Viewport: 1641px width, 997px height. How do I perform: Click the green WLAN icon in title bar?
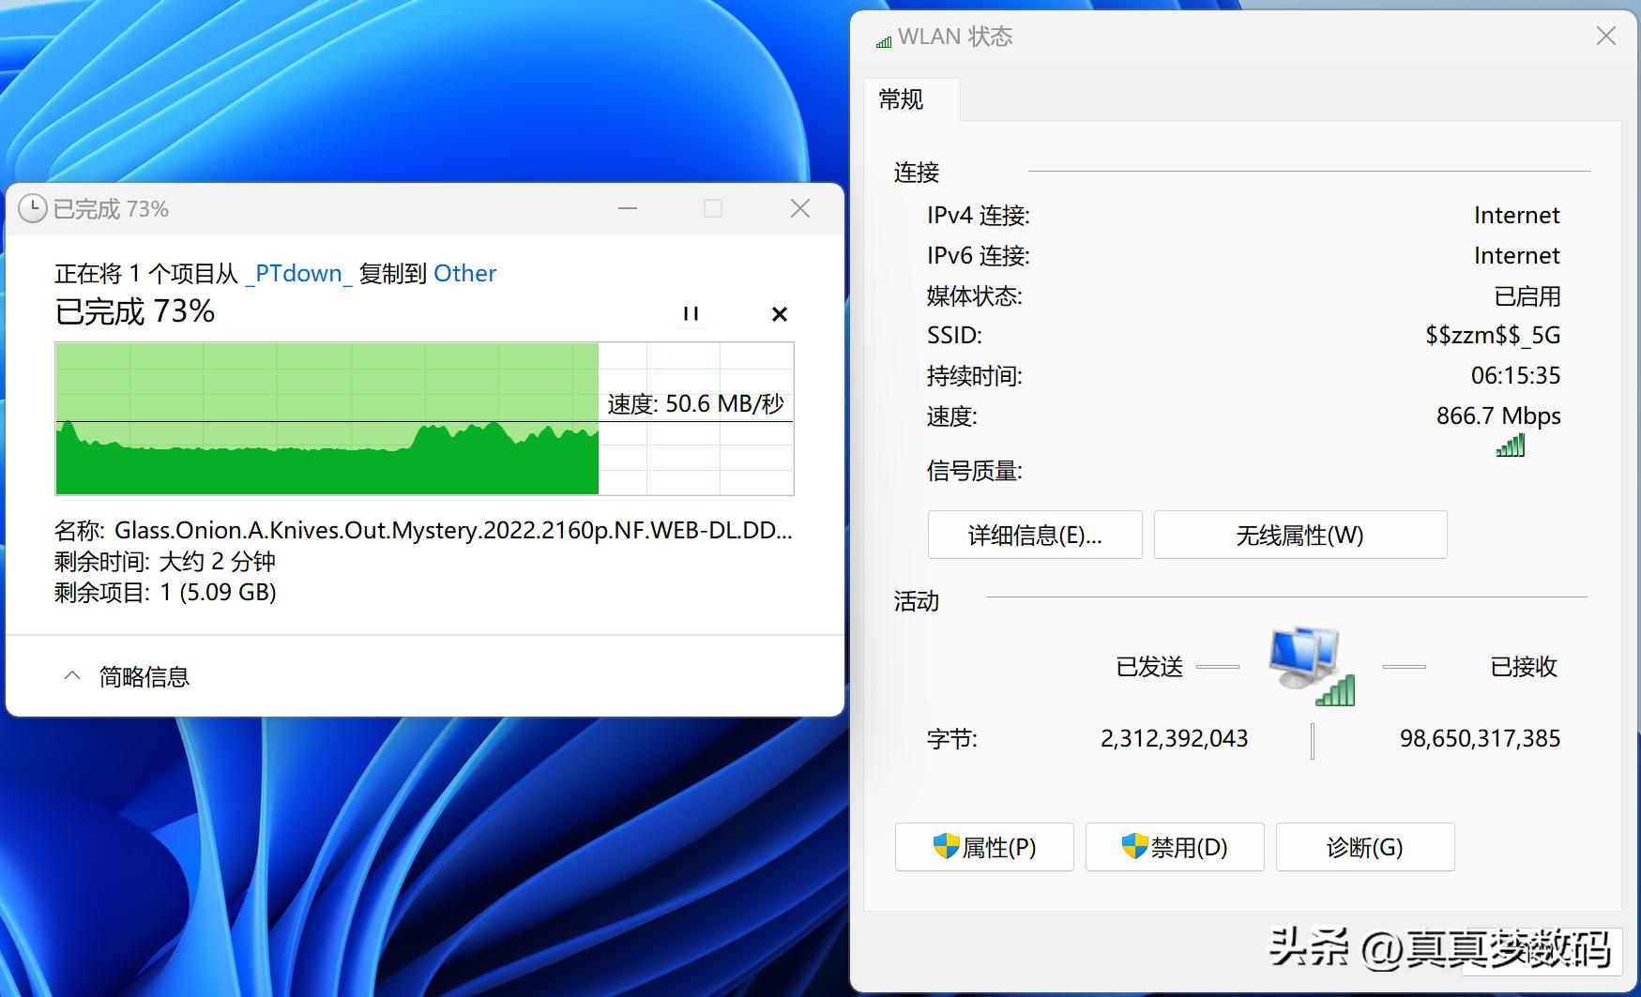(881, 38)
